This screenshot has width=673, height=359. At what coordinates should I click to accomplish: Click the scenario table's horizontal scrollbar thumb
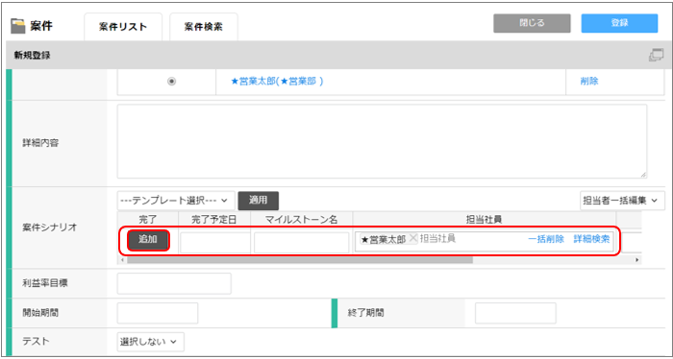tap(300, 259)
